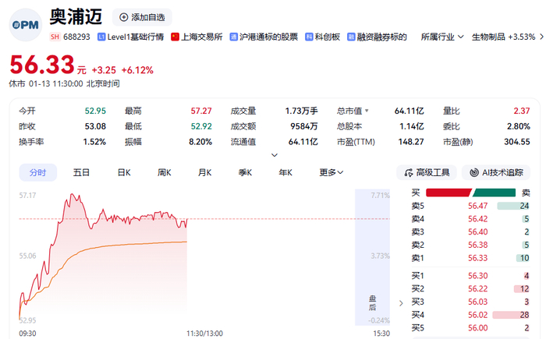Click the 沪港通标的股票 badge icon
The height and width of the screenshot is (339, 546).
pyautogui.click(x=234, y=37)
